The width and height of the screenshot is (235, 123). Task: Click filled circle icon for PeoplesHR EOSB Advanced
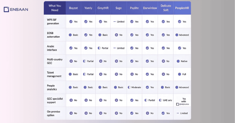click(x=177, y=35)
